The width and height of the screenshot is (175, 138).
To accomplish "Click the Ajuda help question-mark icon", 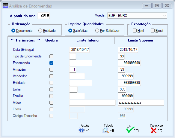I will [x=82, y=130].
